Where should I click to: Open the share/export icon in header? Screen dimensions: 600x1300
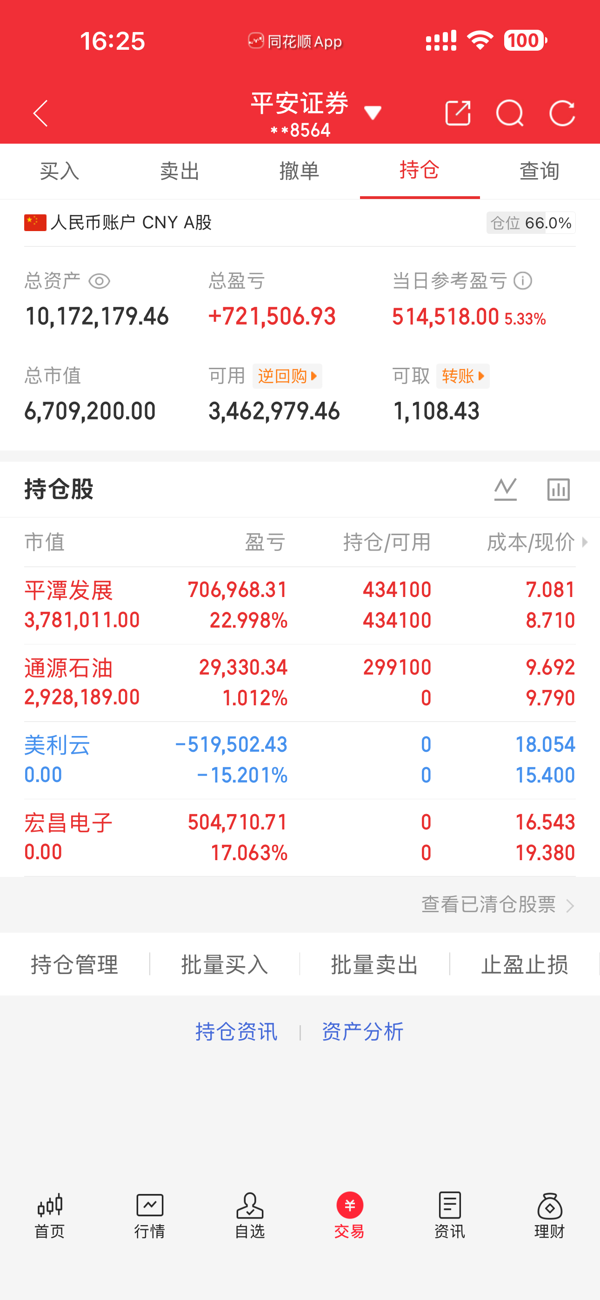tap(458, 113)
